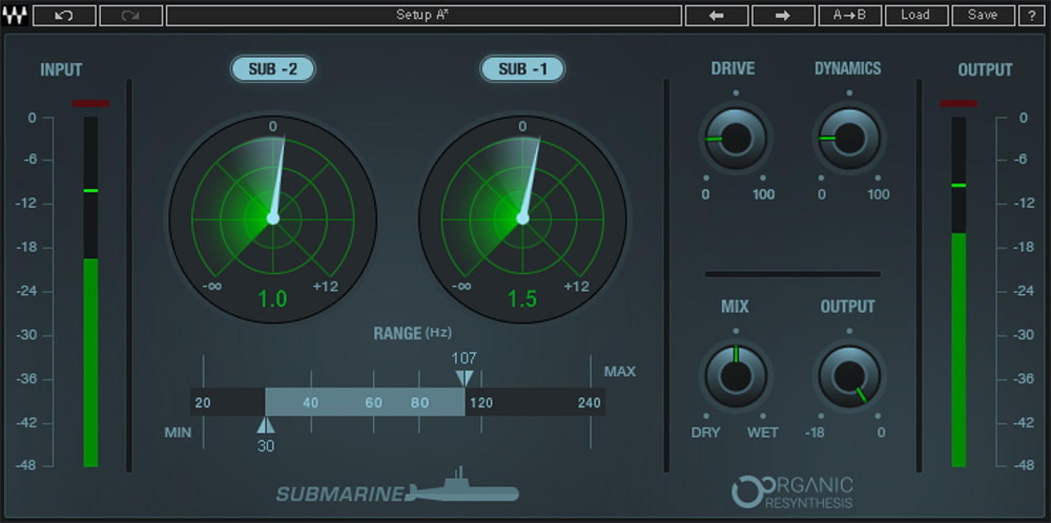Load the next preset with right arrow

click(x=783, y=15)
